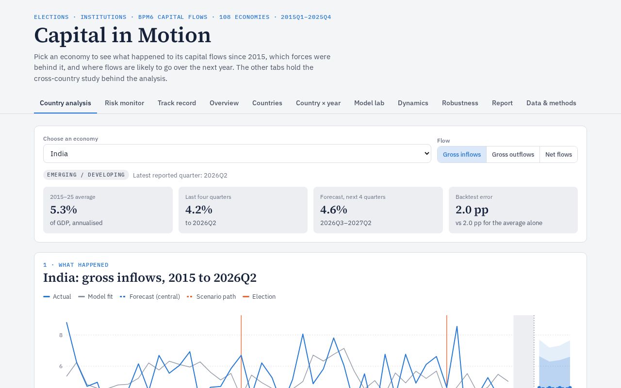Open the Robustness tab
621x388 pixels.
click(x=460, y=103)
